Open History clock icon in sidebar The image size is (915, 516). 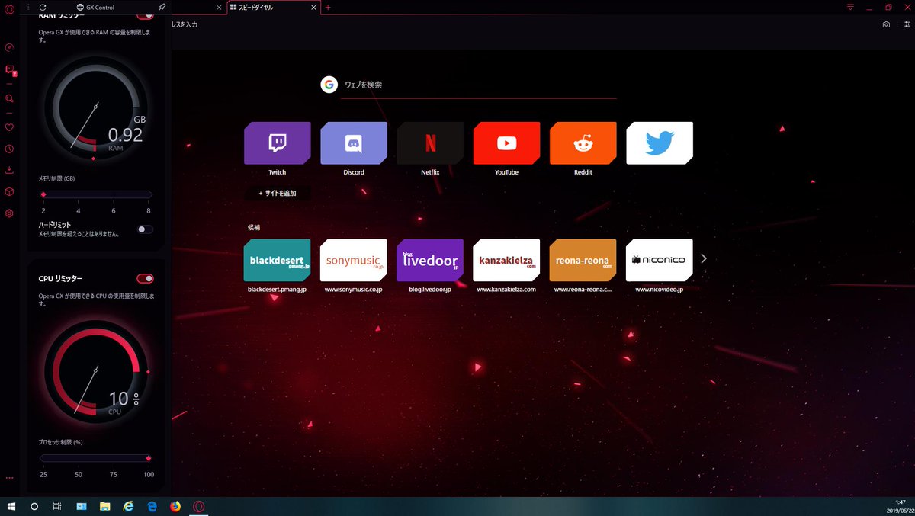[9, 149]
